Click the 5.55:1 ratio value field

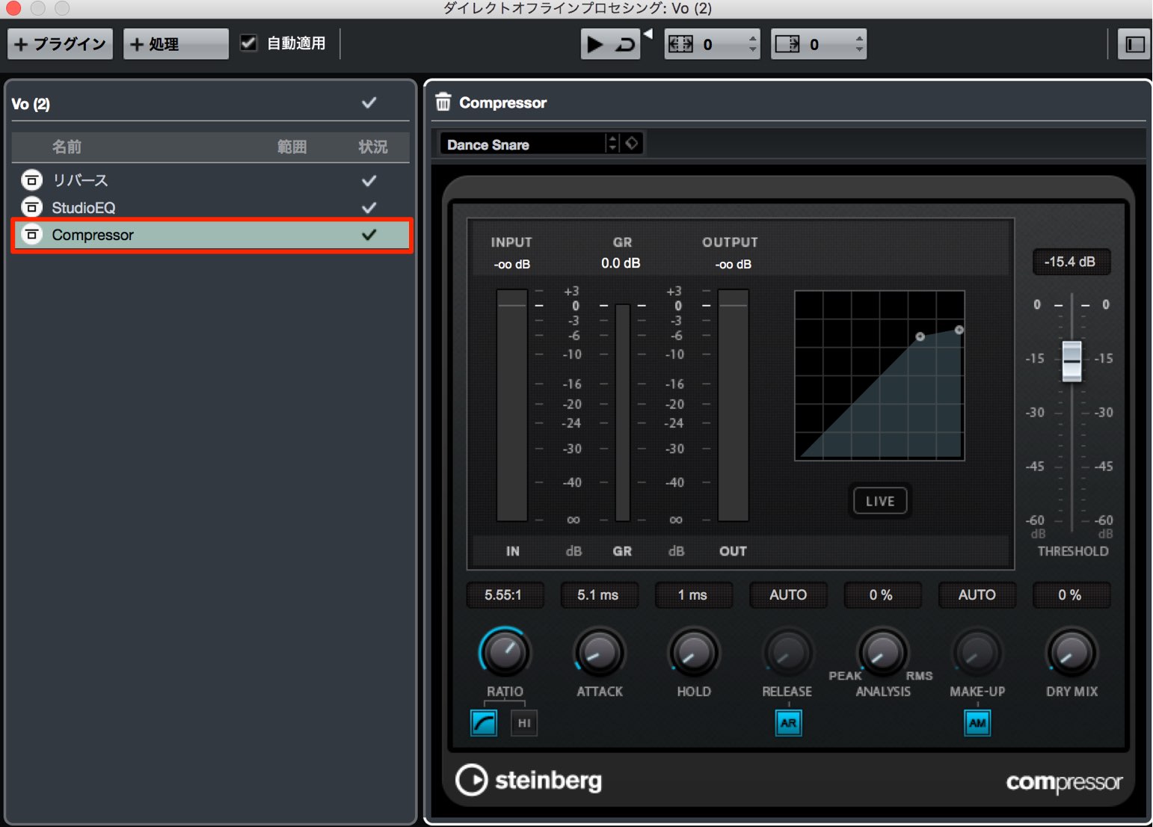point(503,595)
